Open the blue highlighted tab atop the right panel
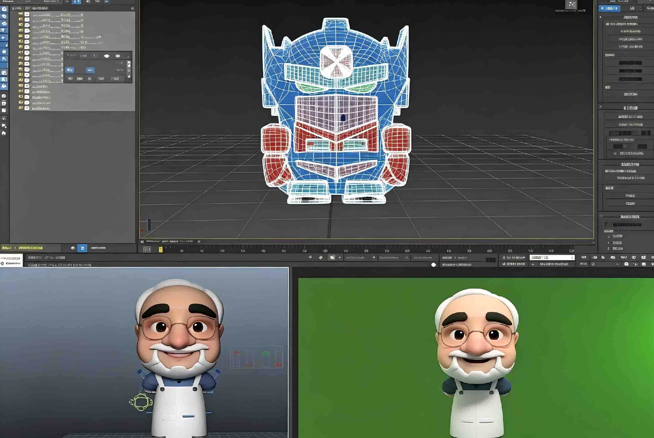This screenshot has height=438, width=654. click(x=610, y=8)
